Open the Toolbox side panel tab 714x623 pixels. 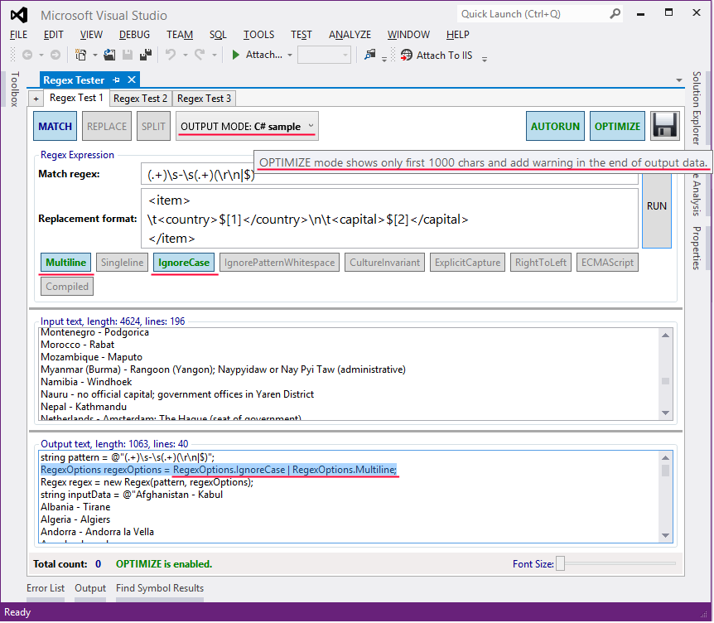click(15, 89)
